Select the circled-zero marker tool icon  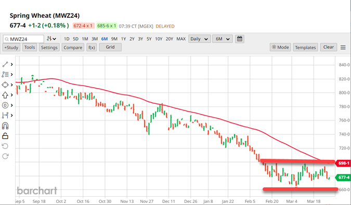pos(5,105)
